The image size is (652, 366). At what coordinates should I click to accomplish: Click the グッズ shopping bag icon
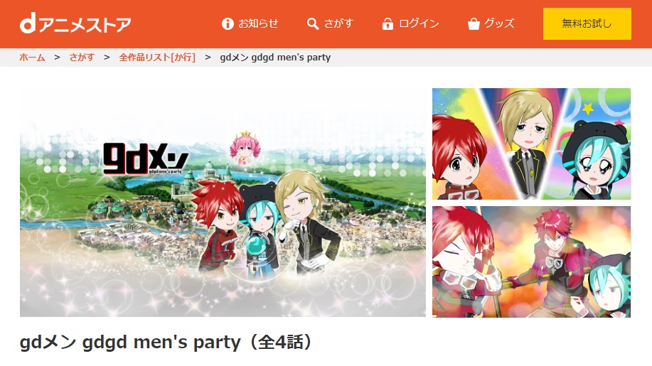pyautogui.click(x=474, y=24)
